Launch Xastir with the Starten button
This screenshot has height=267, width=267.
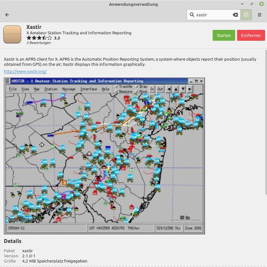(x=224, y=35)
